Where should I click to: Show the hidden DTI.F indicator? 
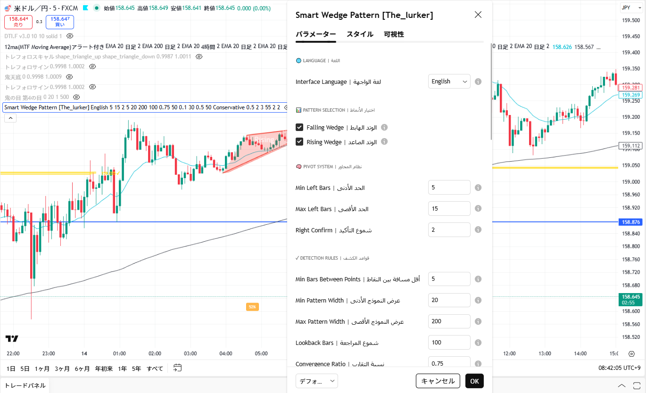click(x=70, y=36)
